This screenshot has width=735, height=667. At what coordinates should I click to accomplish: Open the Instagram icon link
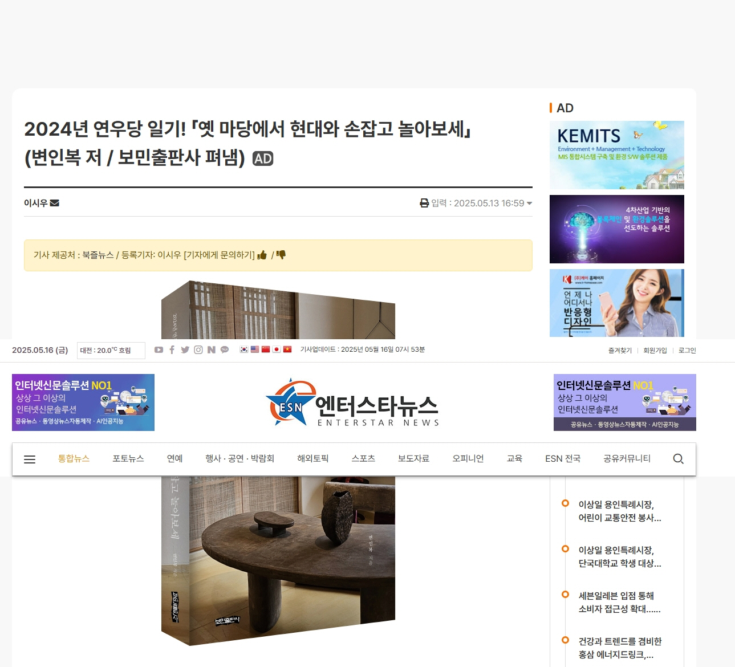click(198, 350)
